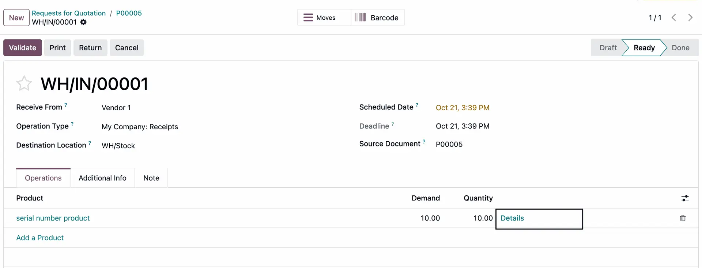Show the Operation Type help tooltip
This screenshot has height=268, width=702.
pyautogui.click(x=73, y=123)
